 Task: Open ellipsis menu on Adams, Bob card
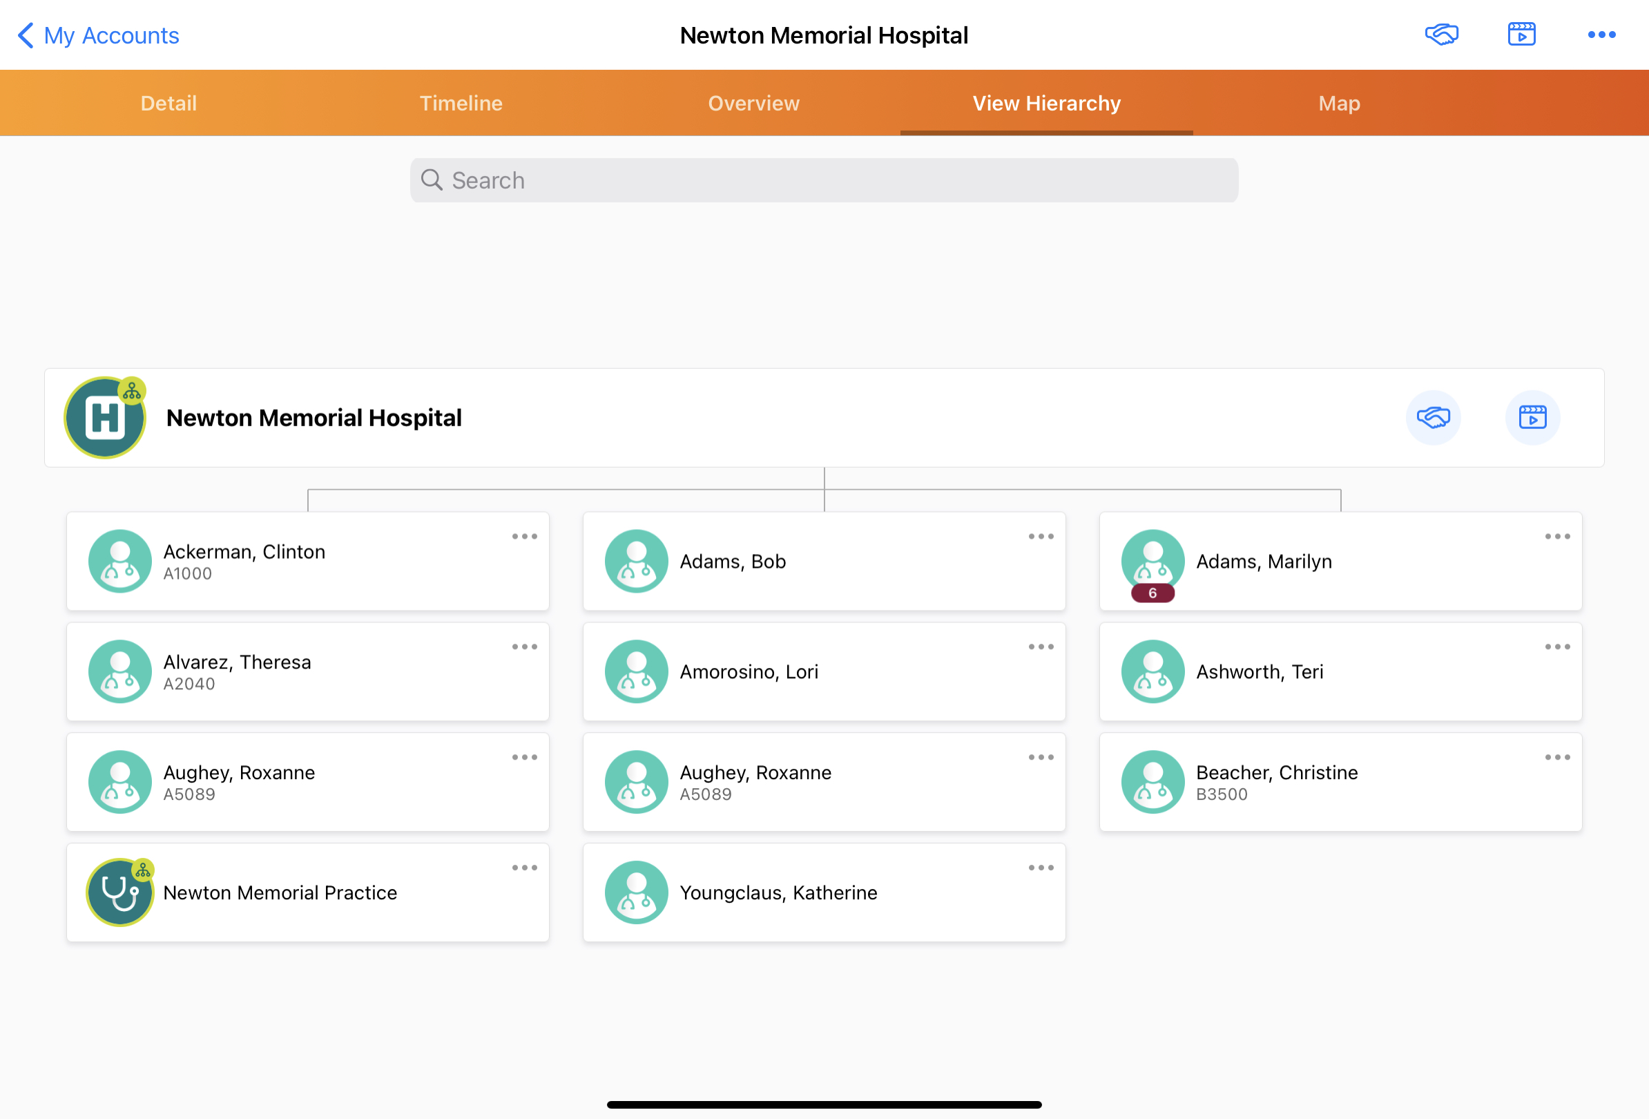[x=1040, y=537]
